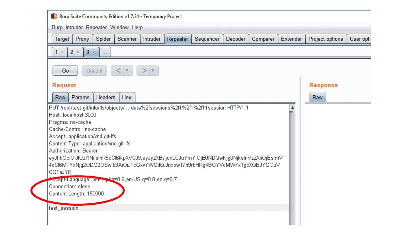Switch to the Extender tab
418x235 pixels.
(x=292, y=39)
